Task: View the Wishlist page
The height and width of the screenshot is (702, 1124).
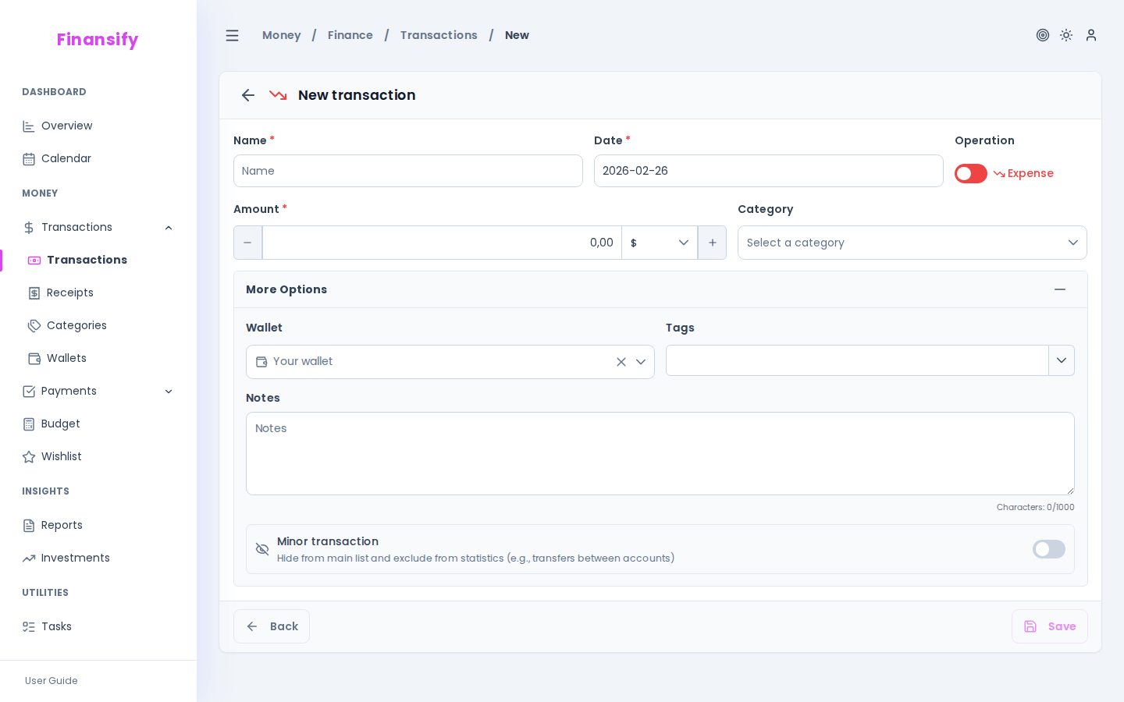Action: (61, 456)
